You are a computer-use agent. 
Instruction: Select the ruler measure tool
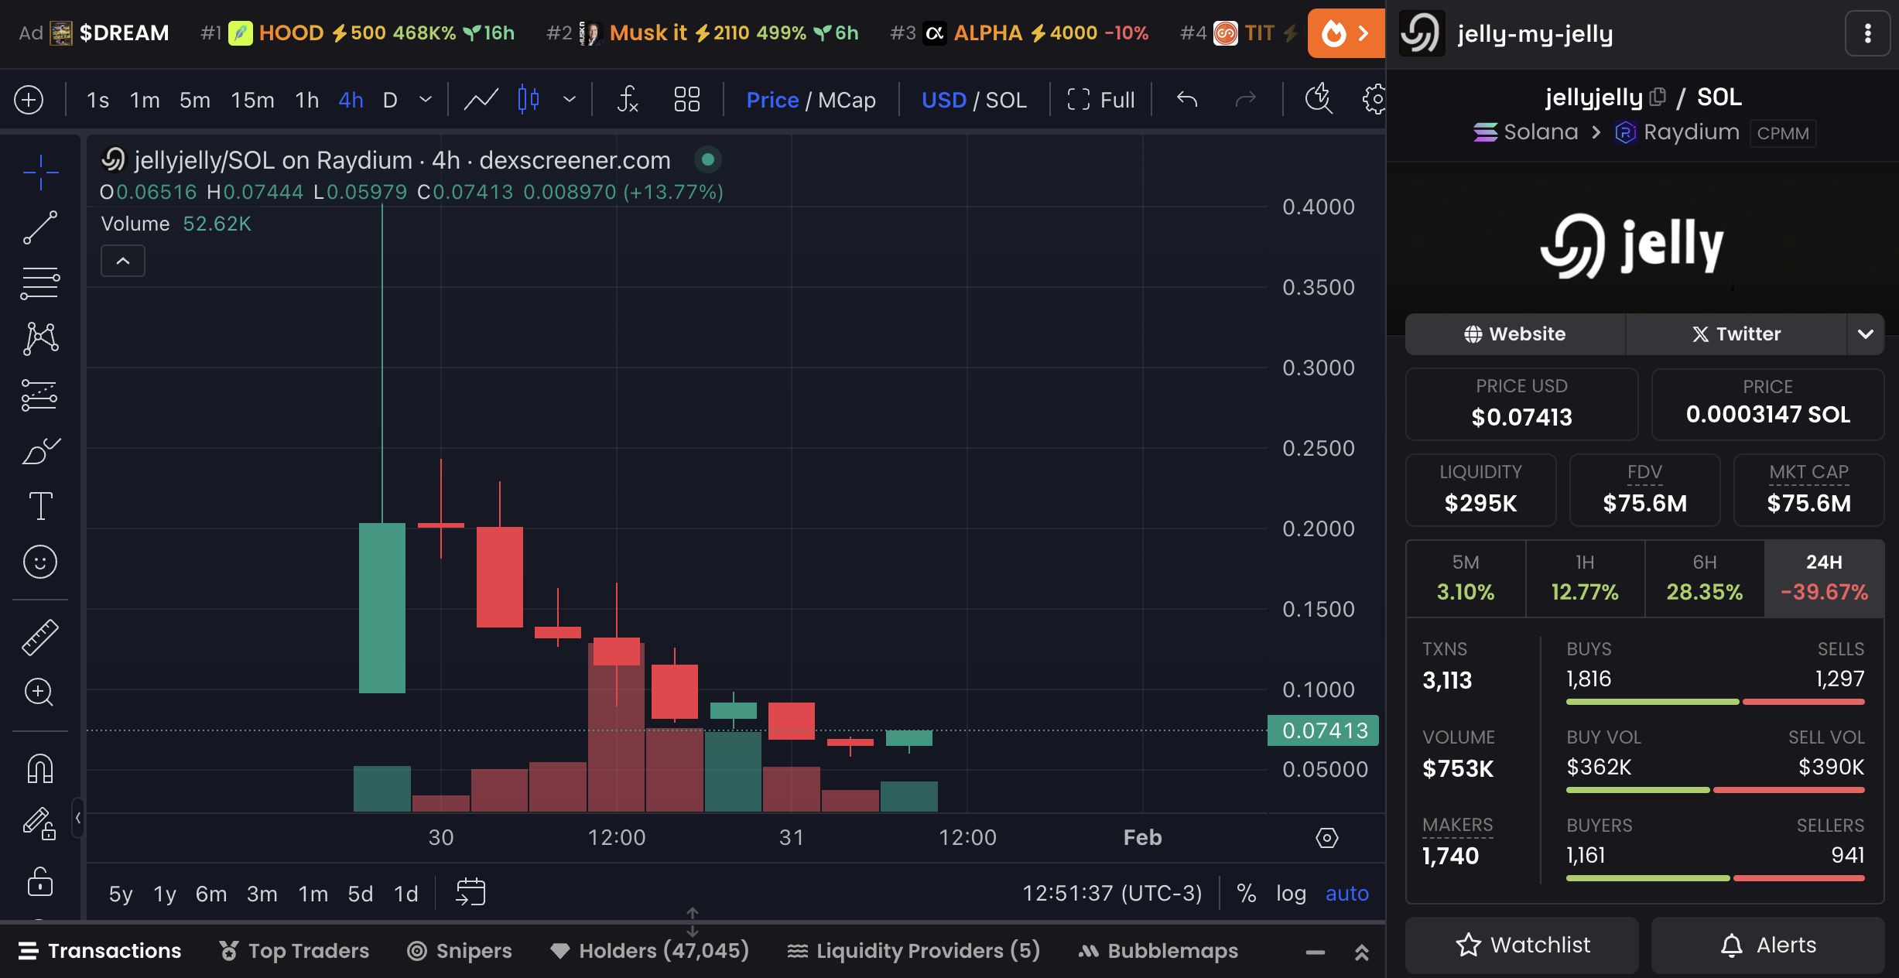40,637
